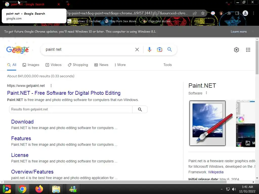Open Wikipedia link in Paint.NET description

(216, 172)
